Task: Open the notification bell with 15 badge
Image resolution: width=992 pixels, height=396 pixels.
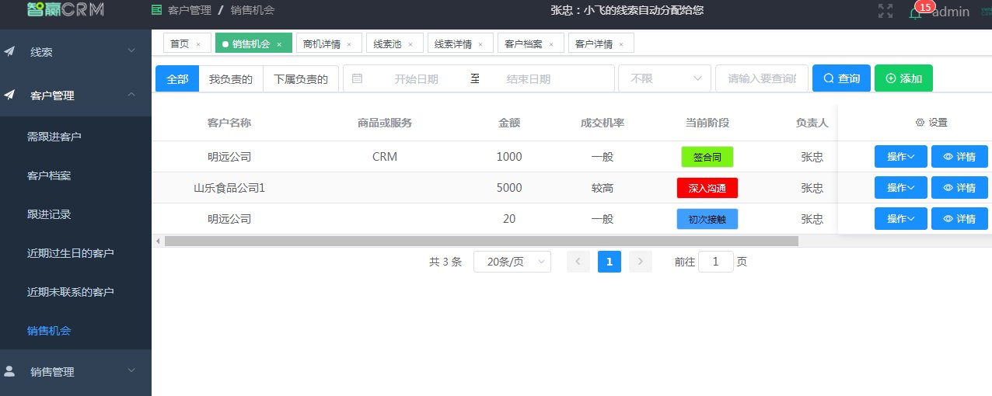Action: (915, 12)
